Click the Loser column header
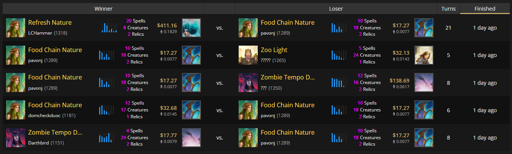Viewport: 512px width, 154px height. [x=336, y=8]
